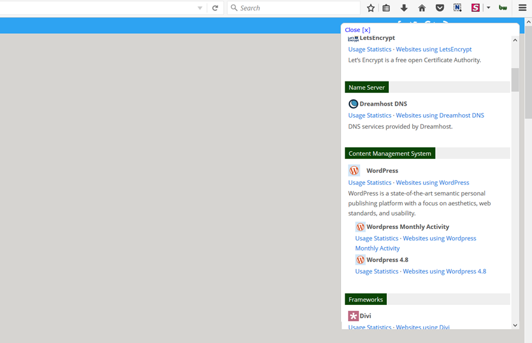Click the Content Management System header
Image resolution: width=532 pixels, height=343 pixels.
[390, 153]
